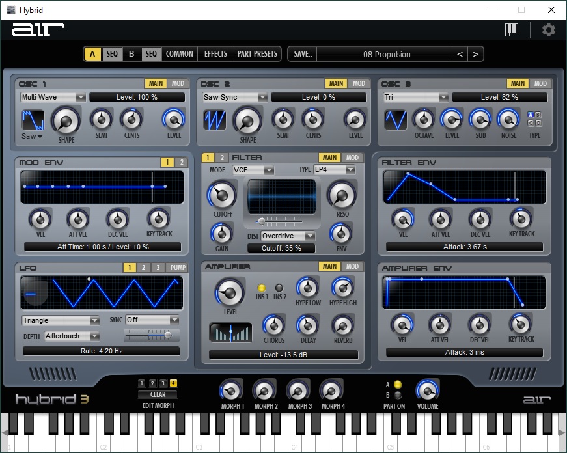Click the OSC 1 SEMI knob

click(102, 119)
